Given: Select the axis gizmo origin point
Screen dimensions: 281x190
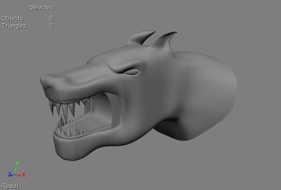Looking at the screenshot, I should tap(15, 174).
